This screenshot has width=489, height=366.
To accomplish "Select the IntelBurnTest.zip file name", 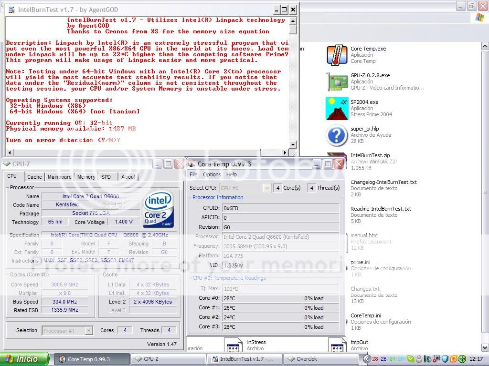I will point(370,155).
